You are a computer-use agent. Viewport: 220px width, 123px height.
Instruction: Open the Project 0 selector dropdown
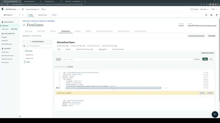click(12, 15)
